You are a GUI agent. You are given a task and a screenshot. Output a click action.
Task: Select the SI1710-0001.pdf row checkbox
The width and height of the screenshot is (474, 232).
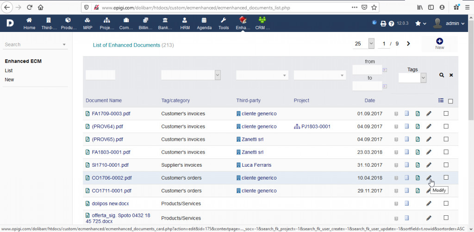[x=446, y=165]
